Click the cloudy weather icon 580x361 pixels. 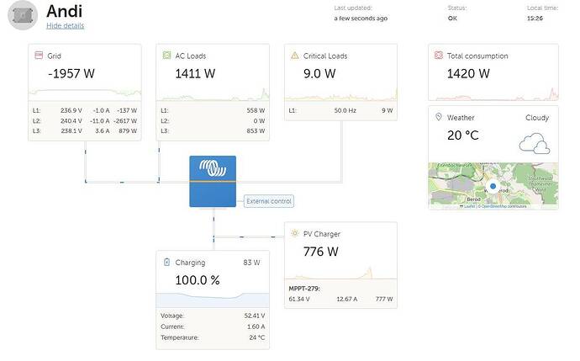[534, 143]
